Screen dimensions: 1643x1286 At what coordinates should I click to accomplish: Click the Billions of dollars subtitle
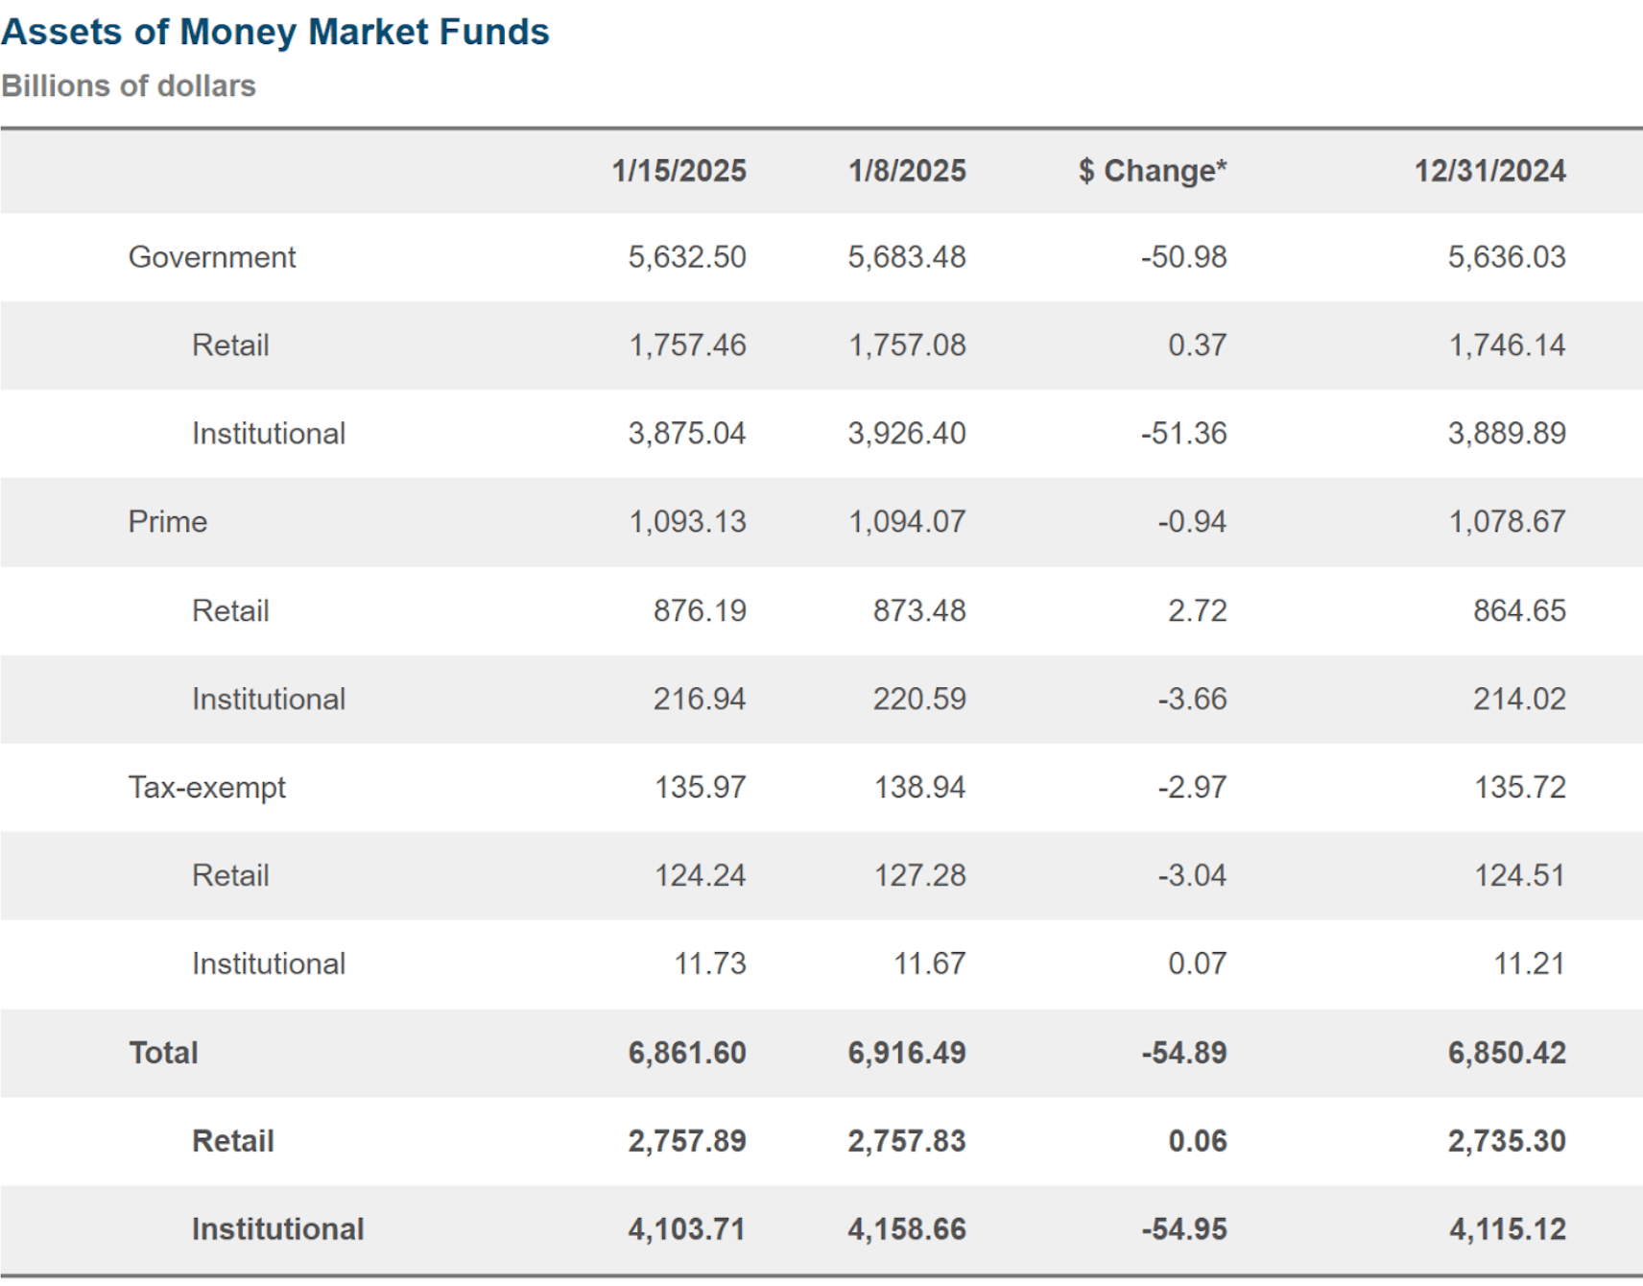pos(129,86)
